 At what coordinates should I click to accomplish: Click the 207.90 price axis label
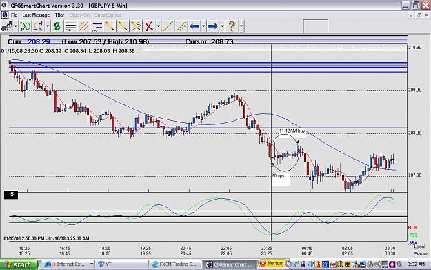[414, 175]
